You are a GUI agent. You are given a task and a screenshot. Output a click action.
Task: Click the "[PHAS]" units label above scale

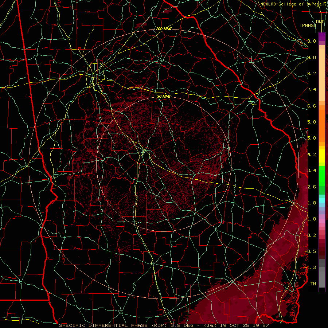click(x=308, y=25)
